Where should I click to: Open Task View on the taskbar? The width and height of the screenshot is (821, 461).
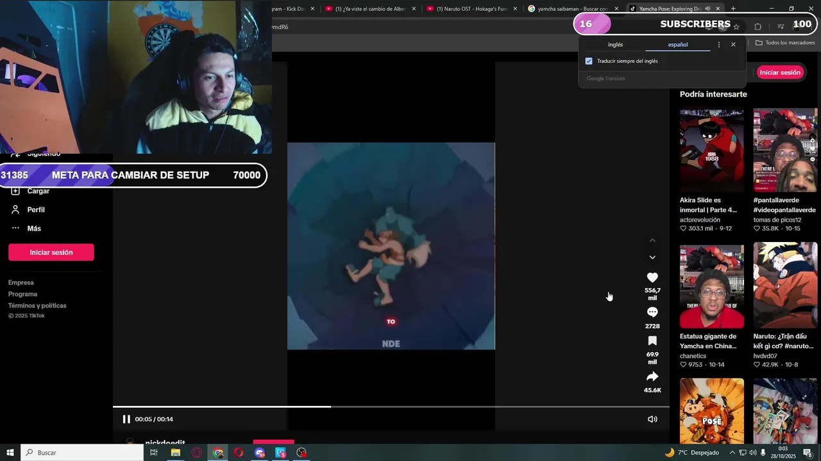tap(154, 453)
